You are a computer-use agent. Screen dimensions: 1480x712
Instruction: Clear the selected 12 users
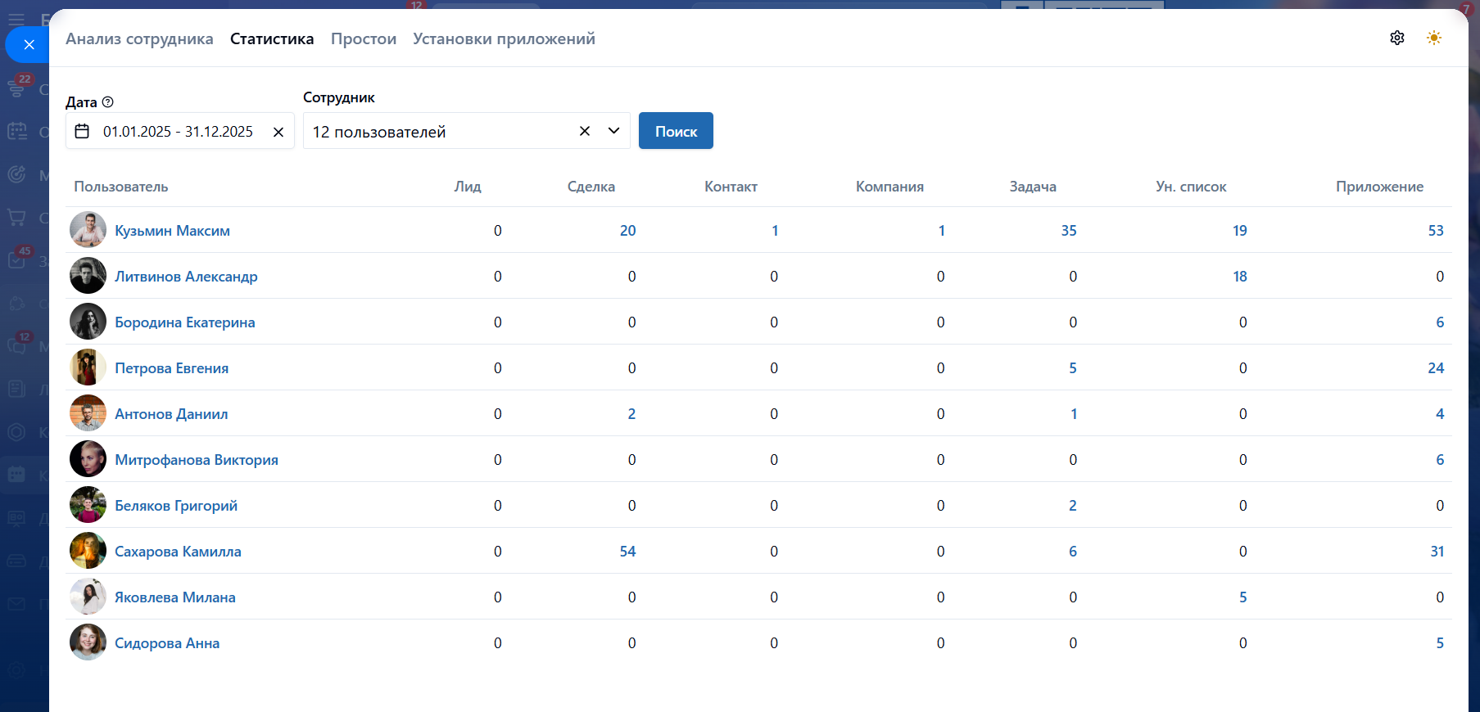click(x=585, y=131)
